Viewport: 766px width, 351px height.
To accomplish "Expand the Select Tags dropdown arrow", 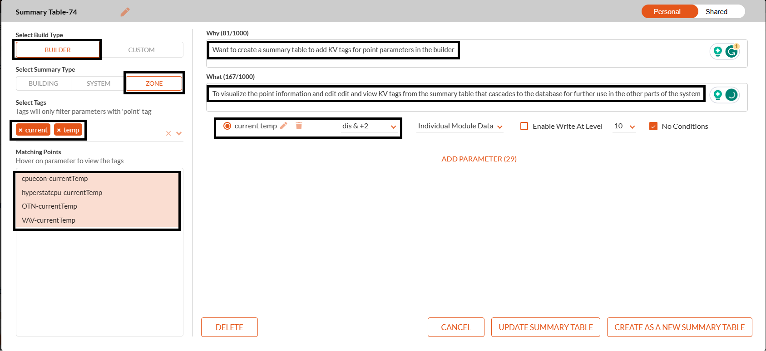I will point(179,133).
